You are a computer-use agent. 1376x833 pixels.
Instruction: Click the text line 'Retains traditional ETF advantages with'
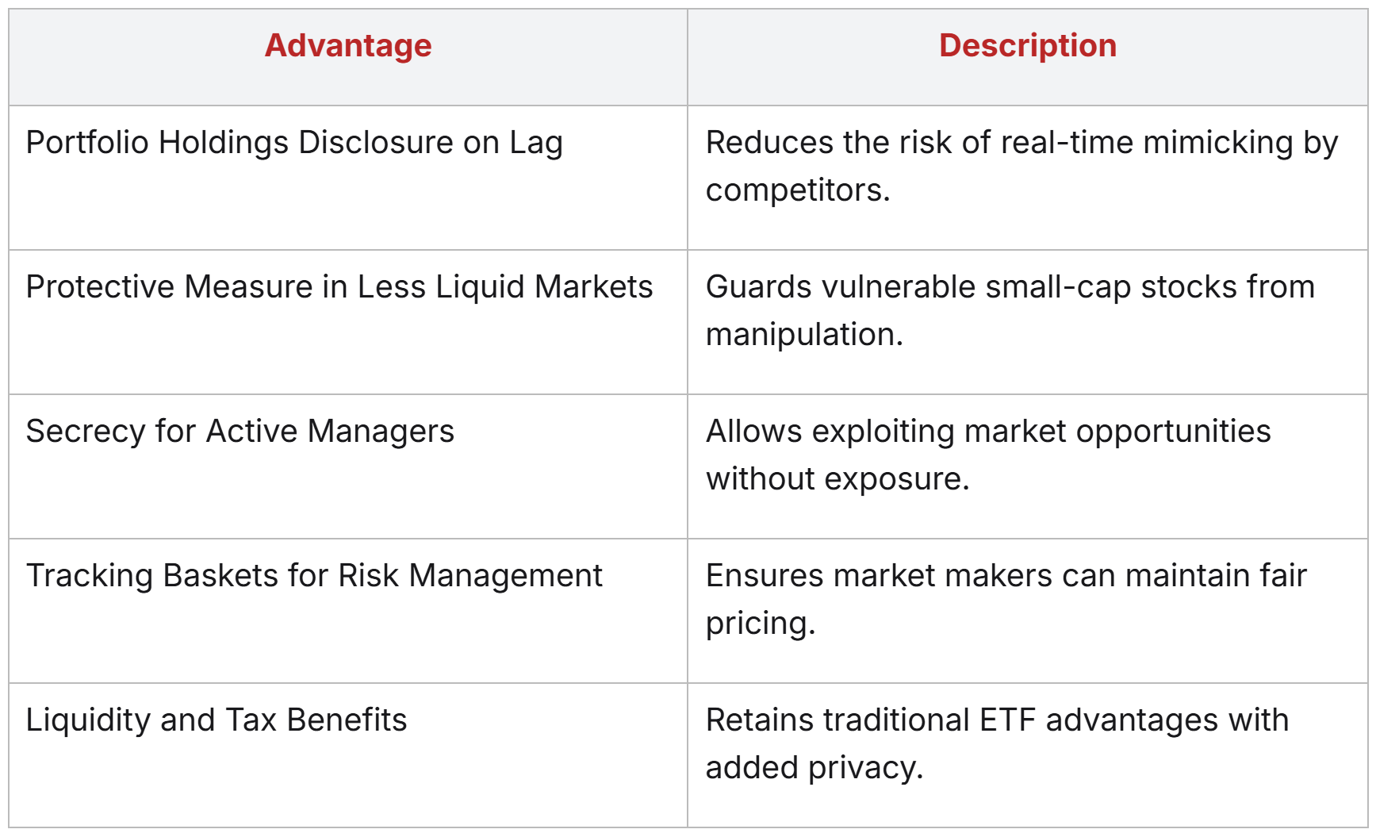[997, 720]
